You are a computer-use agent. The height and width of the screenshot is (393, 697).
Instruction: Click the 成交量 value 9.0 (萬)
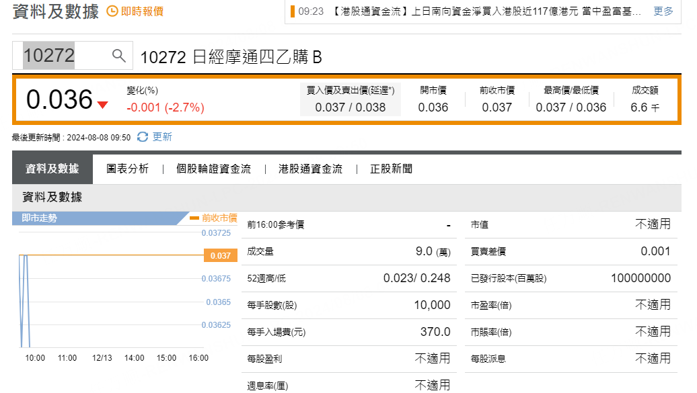click(x=433, y=252)
